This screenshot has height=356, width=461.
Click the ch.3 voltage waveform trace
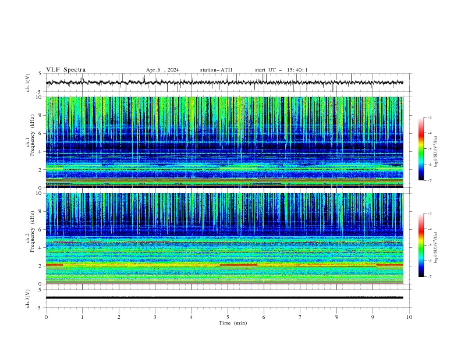[225, 298]
